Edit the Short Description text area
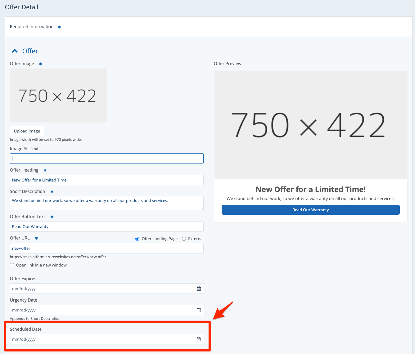The height and width of the screenshot is (354, 415). click(106, 203)
